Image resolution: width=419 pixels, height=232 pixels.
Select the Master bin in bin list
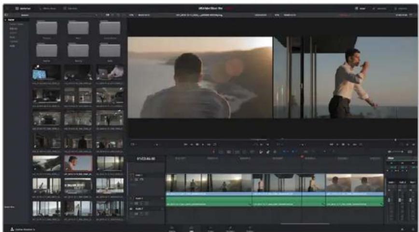(x=11, y=20)
